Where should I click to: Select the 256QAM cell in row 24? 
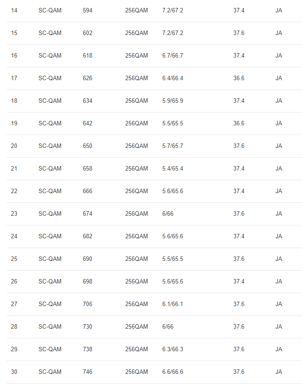point(136,236)
